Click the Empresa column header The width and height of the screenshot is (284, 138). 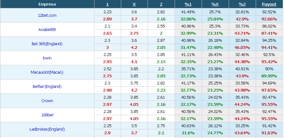tap(47, 4)
